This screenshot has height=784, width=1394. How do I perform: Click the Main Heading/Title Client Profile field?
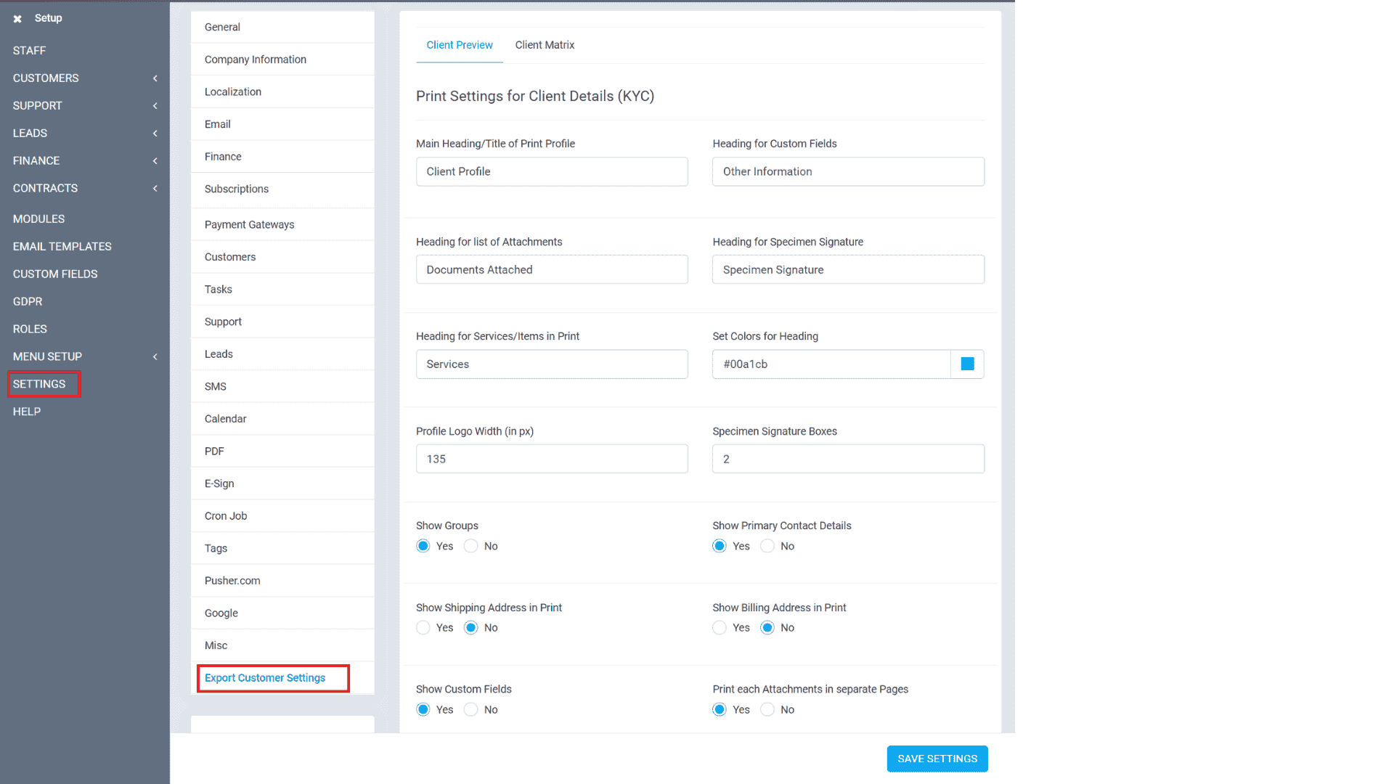point(551,171)
